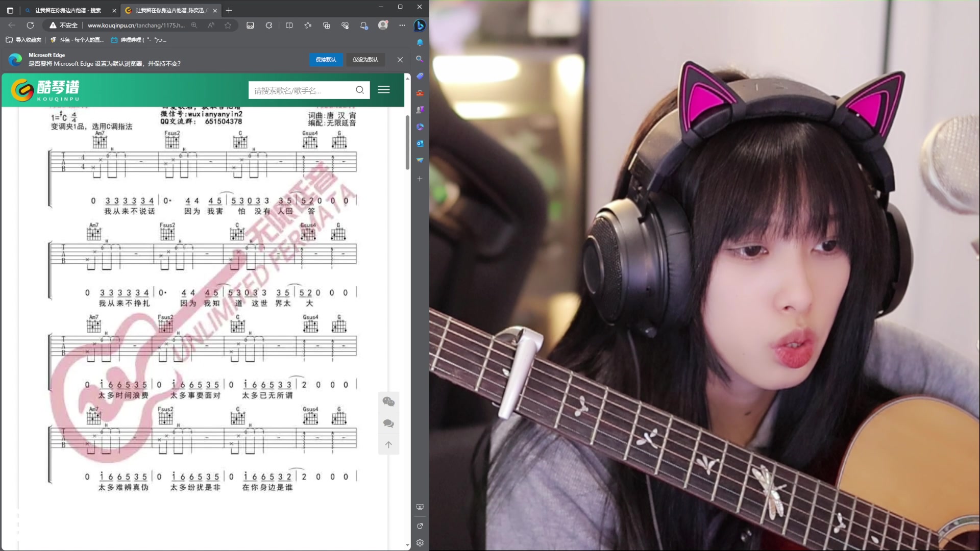Dismiss the default browser prompt

[400, 60]
